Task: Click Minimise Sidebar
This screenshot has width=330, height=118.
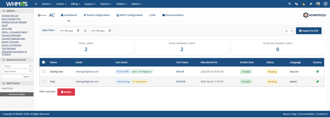Action: pyautogui.click(x=17, y=94)
